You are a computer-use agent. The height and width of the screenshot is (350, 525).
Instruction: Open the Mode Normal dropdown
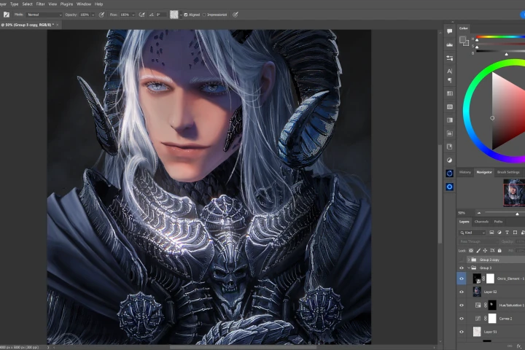(x=44, y=15)
